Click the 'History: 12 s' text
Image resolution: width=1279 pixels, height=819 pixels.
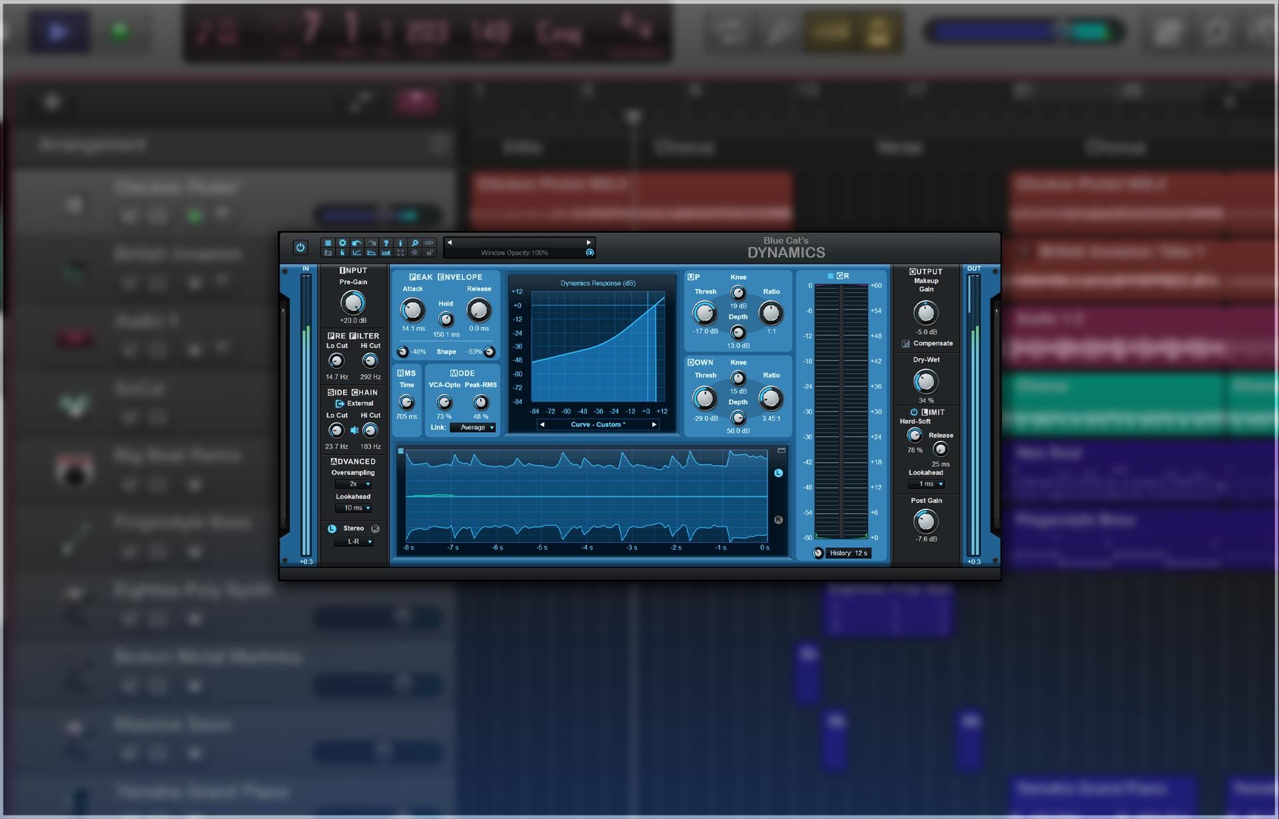point(848,553)
